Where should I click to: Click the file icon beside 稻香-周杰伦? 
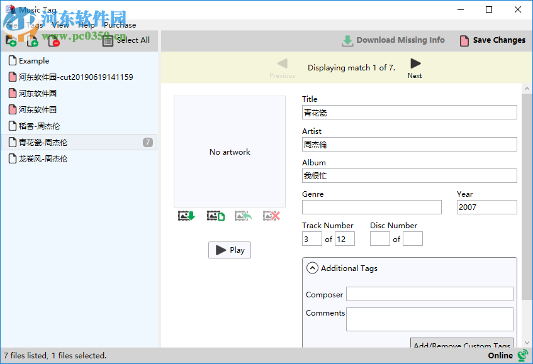[13, 126]
